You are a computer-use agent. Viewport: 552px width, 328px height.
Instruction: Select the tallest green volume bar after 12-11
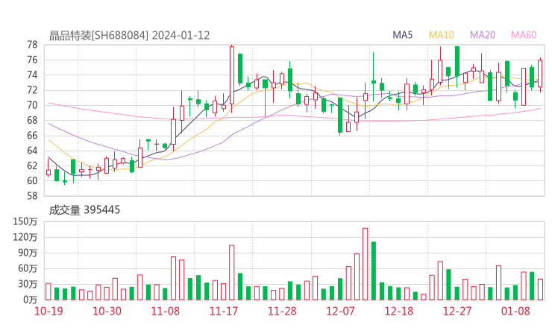[374, 271]
